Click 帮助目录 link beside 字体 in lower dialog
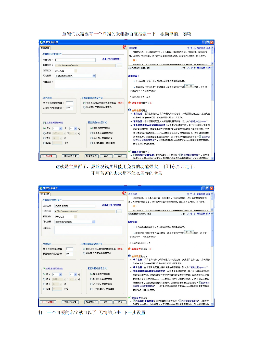Viewport: 253px width, 358px height. click(x=201, y=214)
